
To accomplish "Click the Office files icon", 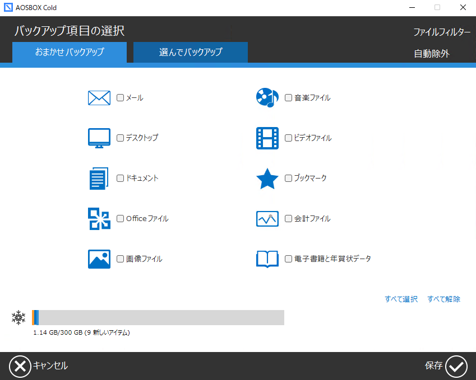I will point(99,219).
